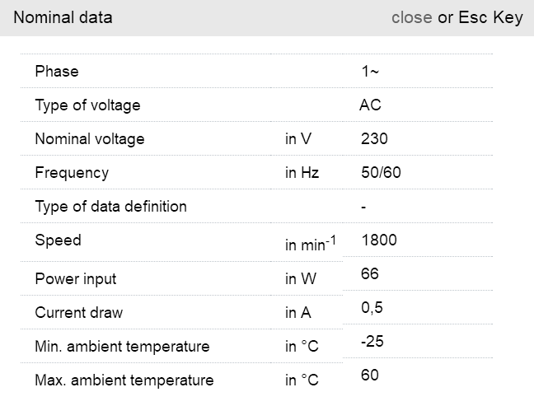Select the 1800 speed value
534x420 pixels.
[x=379, y=240]
